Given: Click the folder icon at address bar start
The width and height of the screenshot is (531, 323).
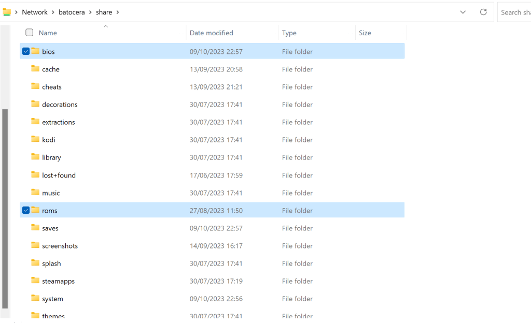Looking at the screenshot, I should 7,12.
